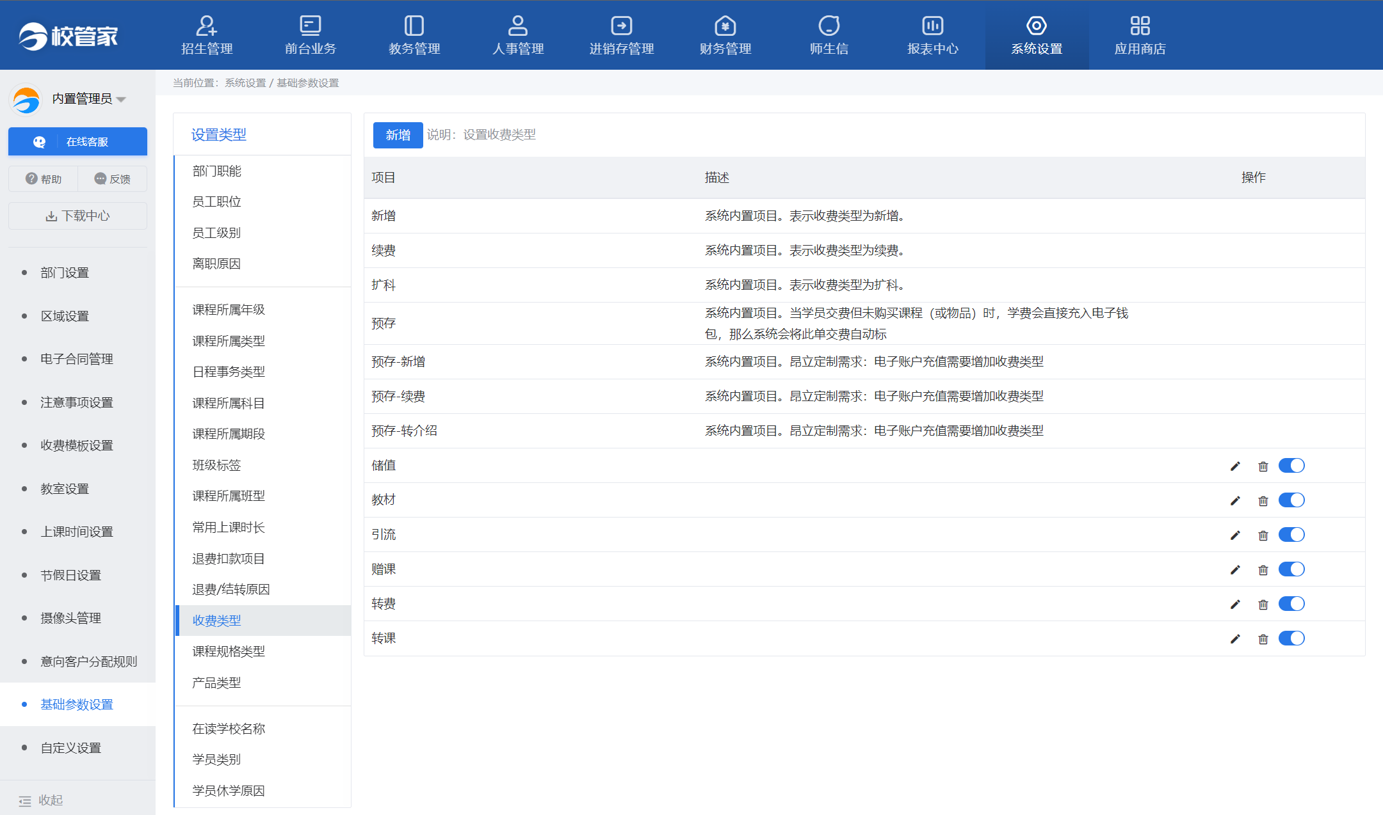Screen dimensions: 1383x815
Task: Open 在线客服 online support button
Action: [77, 141]
